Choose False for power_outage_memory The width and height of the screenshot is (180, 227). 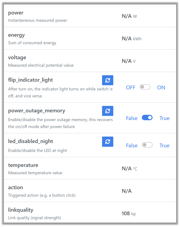132,118
